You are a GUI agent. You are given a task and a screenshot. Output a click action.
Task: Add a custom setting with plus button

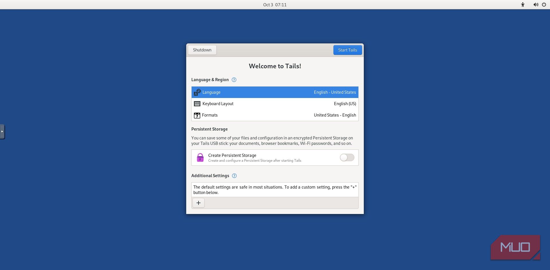pos(199,203)
